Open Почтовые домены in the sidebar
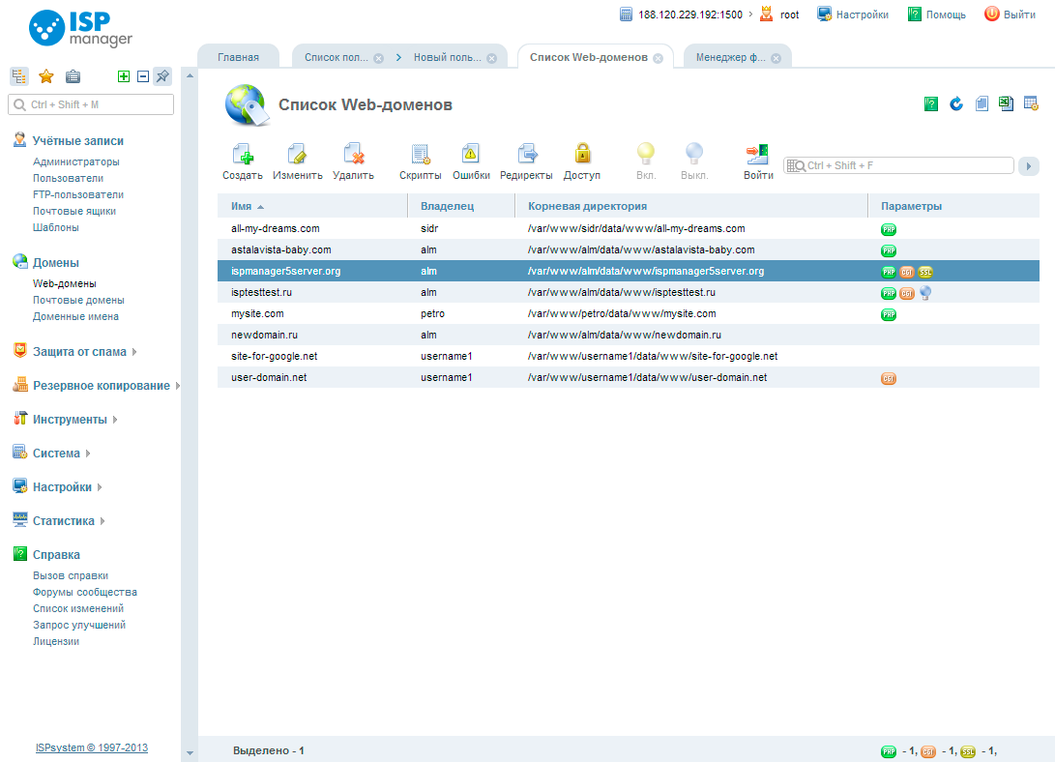 click(x=78, y=300)
